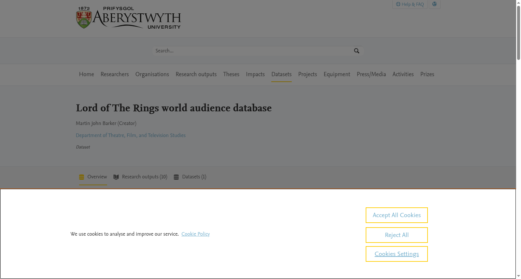
Task: Open the Organisations menu item
Action: point(152,74)
